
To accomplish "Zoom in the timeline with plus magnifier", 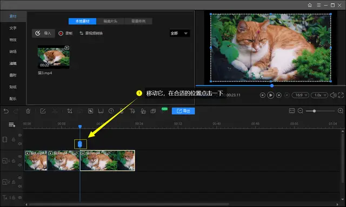I will [x=341, y=111].
